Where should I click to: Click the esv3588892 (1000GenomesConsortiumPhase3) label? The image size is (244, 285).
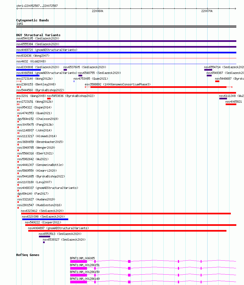[x=118, y=84]
